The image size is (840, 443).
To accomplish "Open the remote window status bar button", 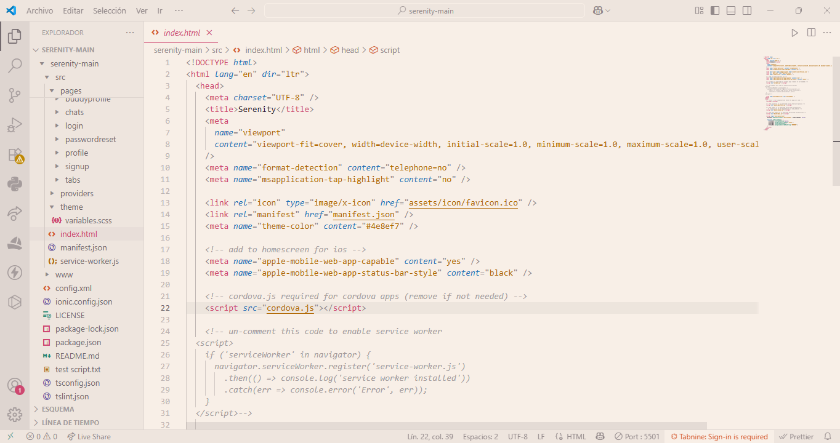I will coord(10,437).
